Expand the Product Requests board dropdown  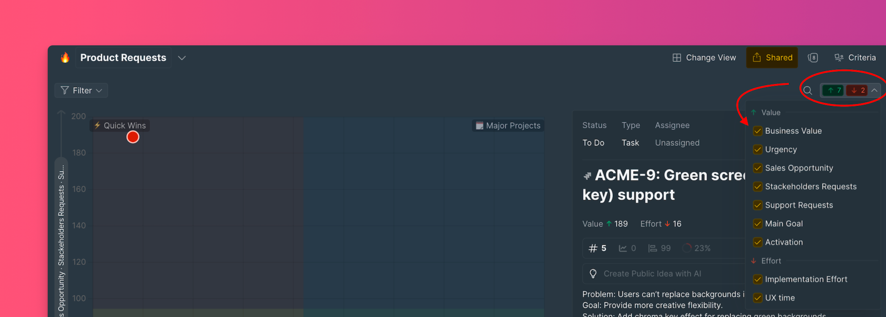tap(182, 58)
